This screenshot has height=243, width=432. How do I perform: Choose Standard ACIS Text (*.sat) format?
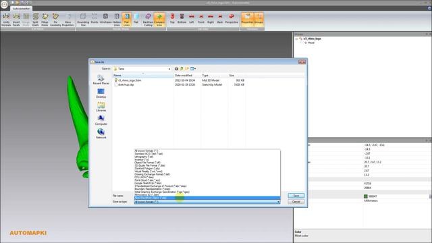coord(207,154)
